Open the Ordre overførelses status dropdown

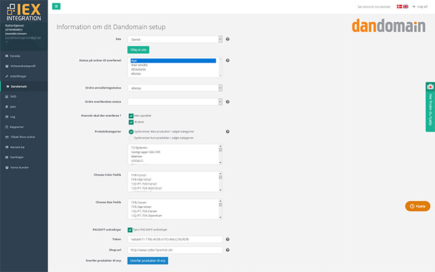click(175, 102)
